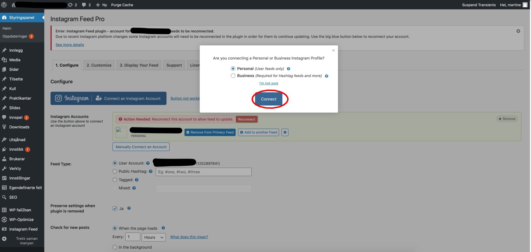Select Public Hashtag feed type

coord(115,172)
